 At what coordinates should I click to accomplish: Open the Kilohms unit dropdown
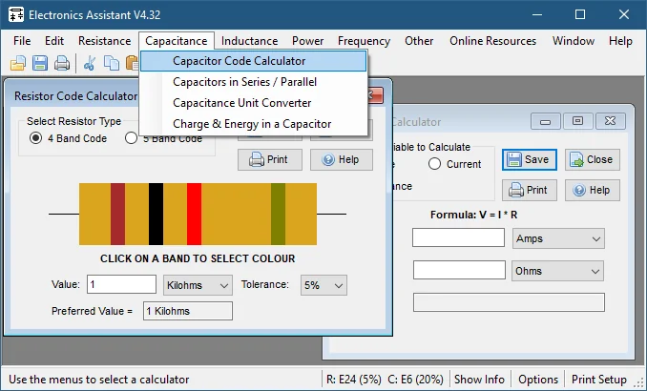coord(198,285)
